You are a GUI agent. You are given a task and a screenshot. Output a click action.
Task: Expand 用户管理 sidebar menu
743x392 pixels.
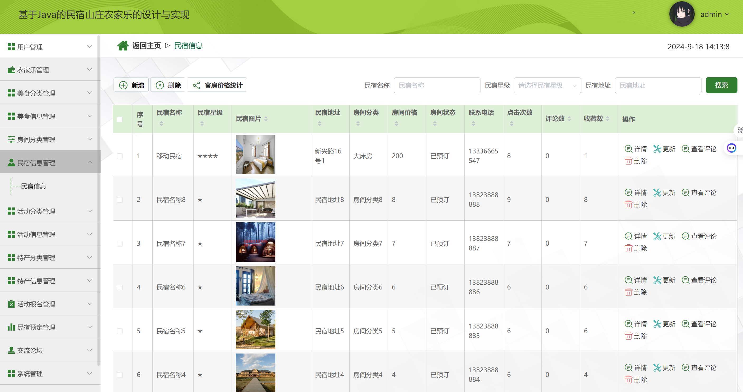(50, 47)
